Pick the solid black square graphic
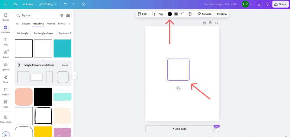 tap(43, 97)
